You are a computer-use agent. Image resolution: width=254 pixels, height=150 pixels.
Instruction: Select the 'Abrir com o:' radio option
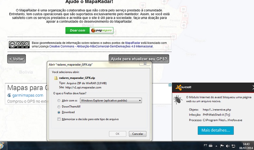click(x=59, y=101)
